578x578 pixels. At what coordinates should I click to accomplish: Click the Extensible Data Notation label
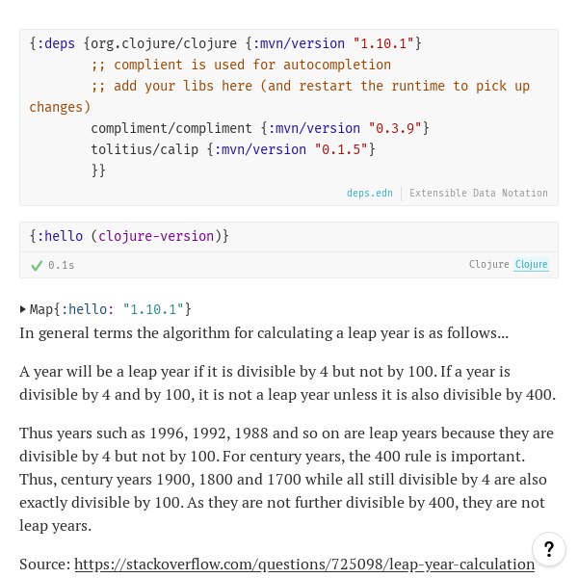(x=479, y=193)
